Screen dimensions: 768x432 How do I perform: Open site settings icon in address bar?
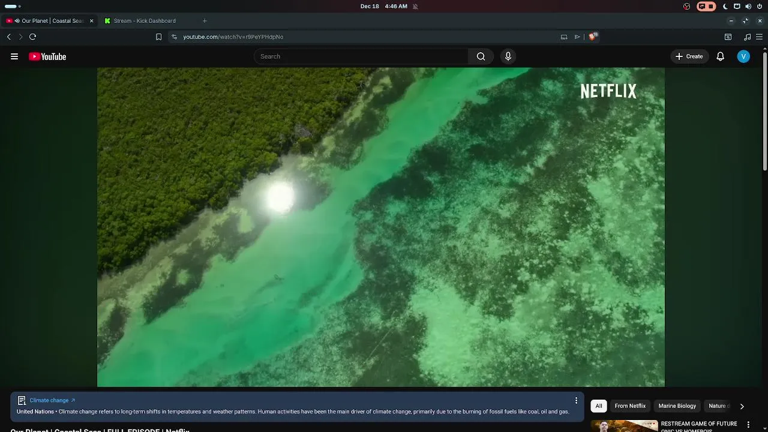pos(174,37)
